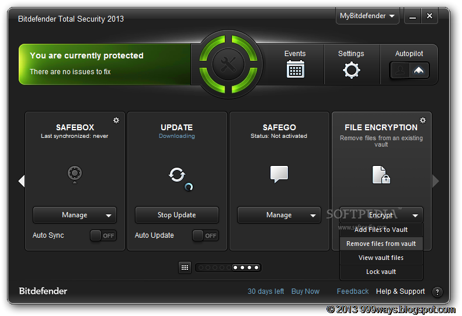Click the 30 days left link
This screenshot has height=316, width=462.
[266, 291]
